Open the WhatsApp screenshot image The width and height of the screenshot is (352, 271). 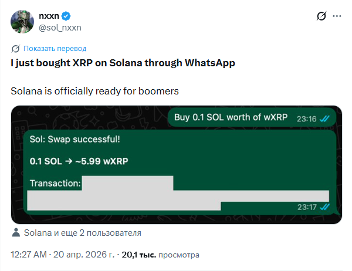tap(176, 164)
